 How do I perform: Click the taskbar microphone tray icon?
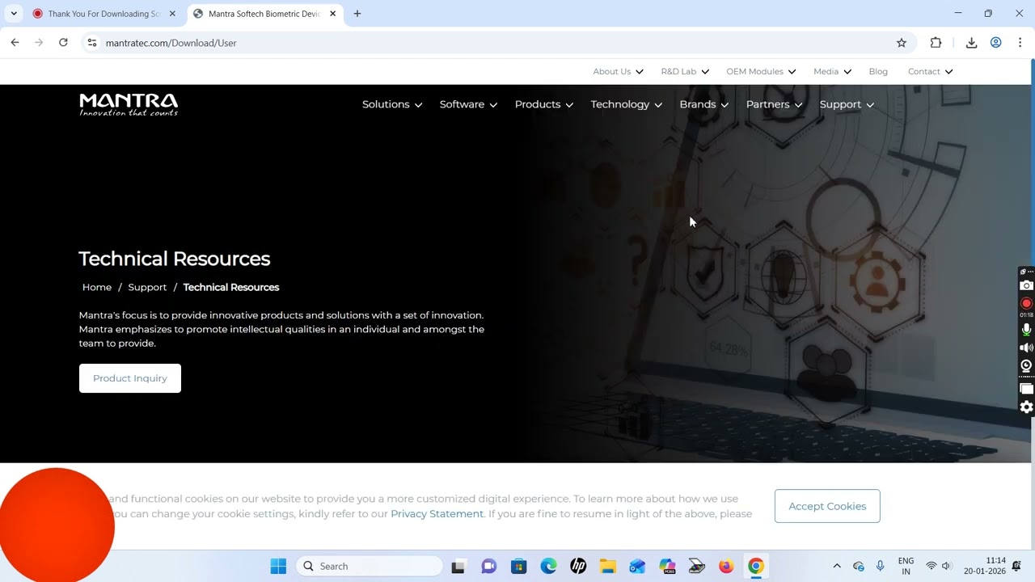point(881,566)
